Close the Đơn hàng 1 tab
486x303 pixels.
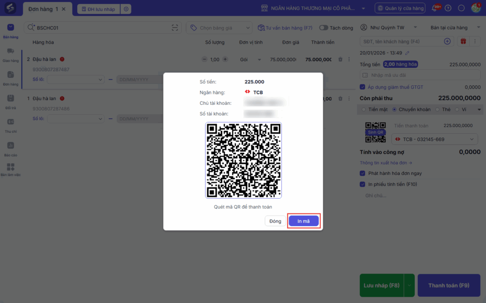64,9
